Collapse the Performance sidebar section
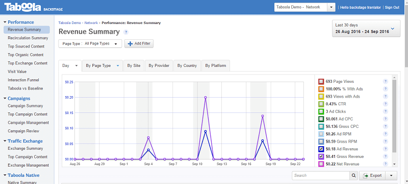408x184 pixels. click(5, 22)
